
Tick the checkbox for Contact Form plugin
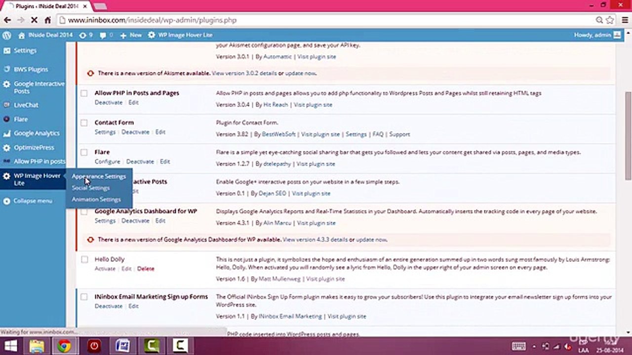tap(84, 123)
